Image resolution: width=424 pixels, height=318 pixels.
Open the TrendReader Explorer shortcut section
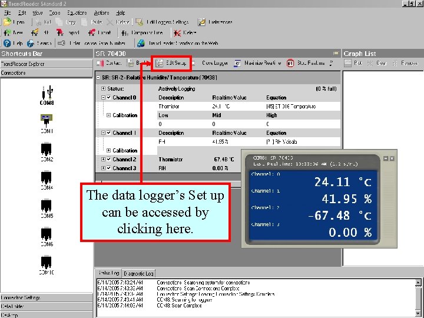pos(47,64)
